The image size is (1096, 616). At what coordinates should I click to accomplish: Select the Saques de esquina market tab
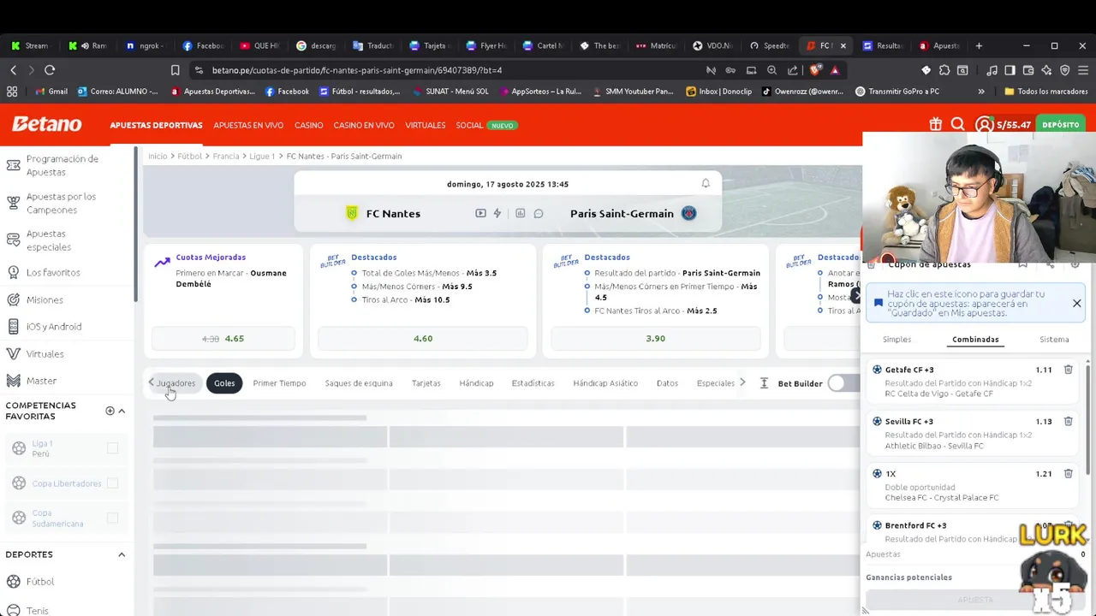pos(359,383)
